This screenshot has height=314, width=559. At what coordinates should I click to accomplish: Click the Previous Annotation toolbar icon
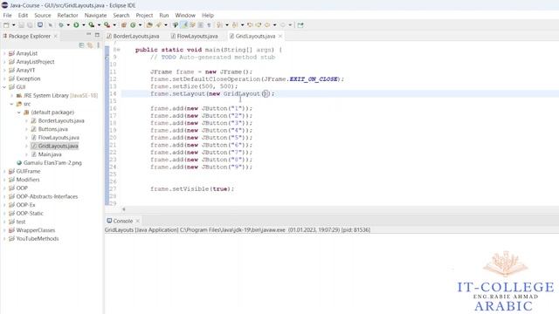pyautogui.click(x=235, y=25)
